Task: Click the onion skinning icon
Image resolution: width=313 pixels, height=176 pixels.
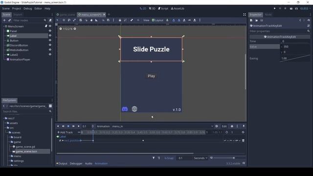Action: [x=232, y=126]
